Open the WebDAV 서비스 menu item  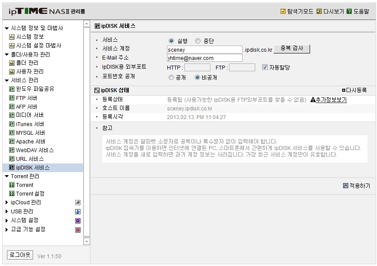point(35,150)
